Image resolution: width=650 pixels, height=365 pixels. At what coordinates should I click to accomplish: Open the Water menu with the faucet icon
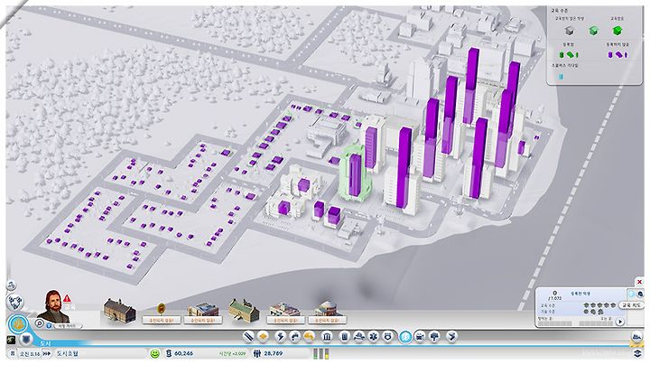[294, 336]
